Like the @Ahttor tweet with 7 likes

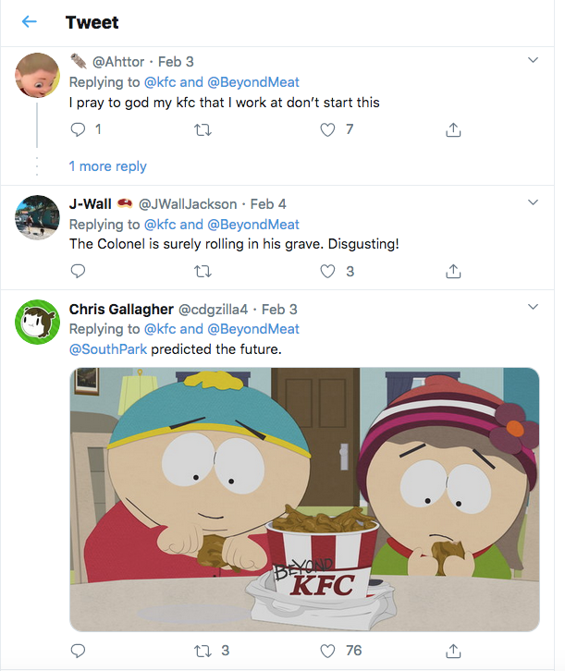pyautogui.click(x=327, y=130)
